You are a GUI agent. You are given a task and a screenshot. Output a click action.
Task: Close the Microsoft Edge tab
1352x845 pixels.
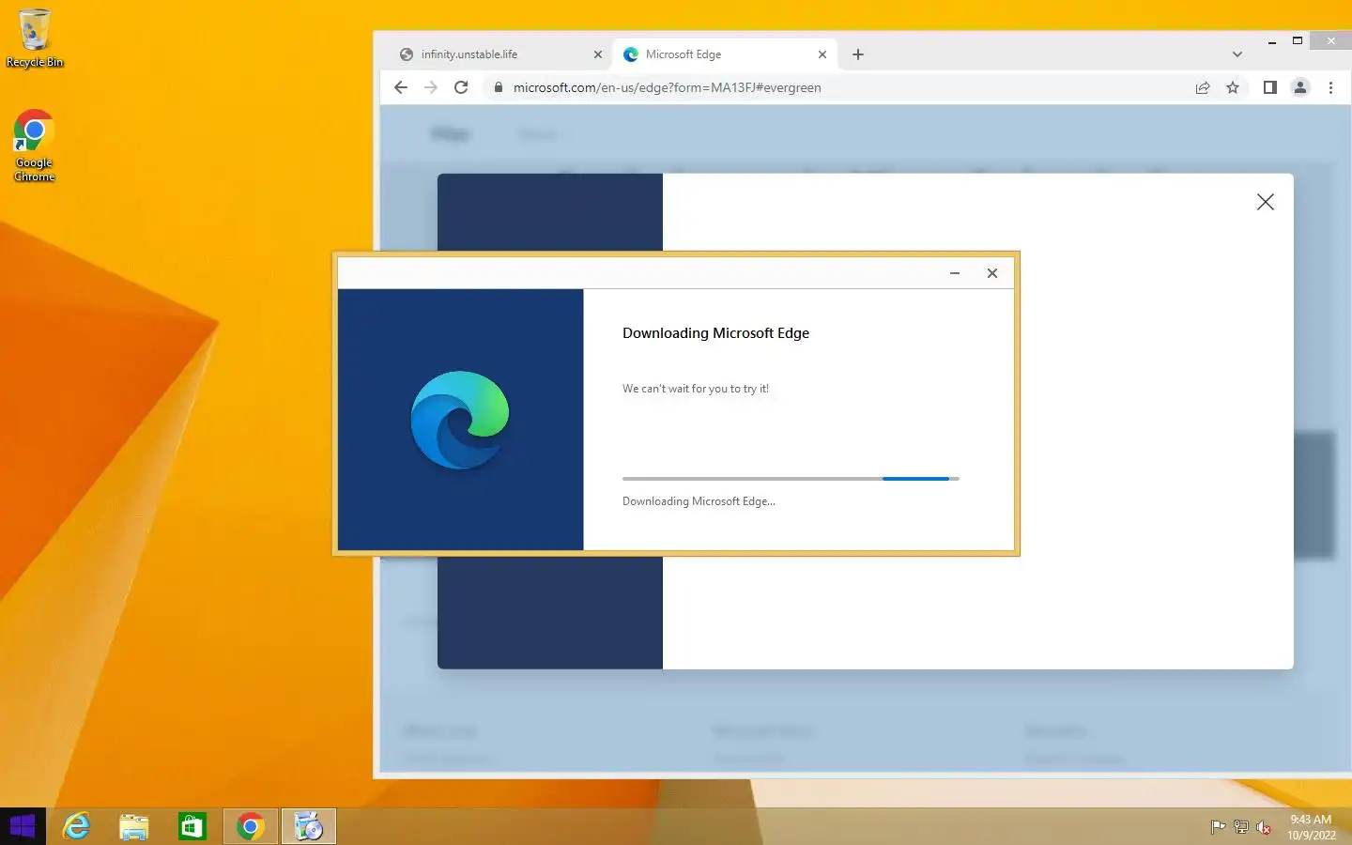click(822, 54)
